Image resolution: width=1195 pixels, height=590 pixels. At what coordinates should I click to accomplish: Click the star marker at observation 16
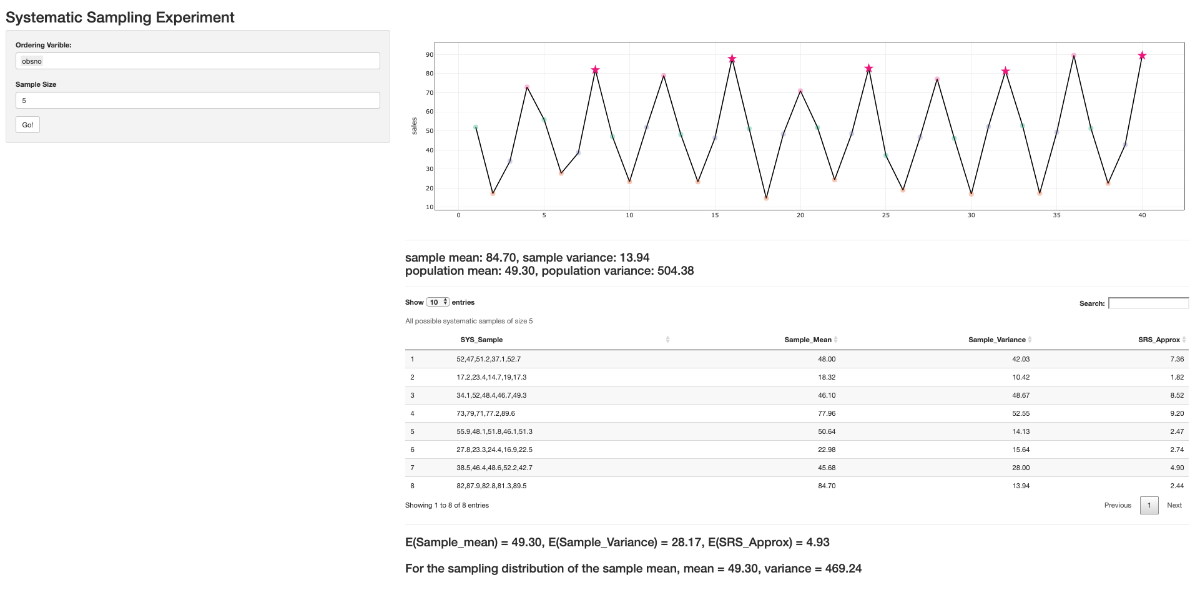[x=732, y=59]
